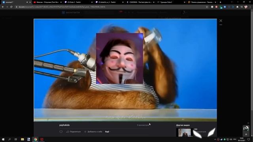The height and width of the screenshot is (142, 253).
Task: Switch to the (1) Dota 2 - Twitch tab
Action: [78, 2]
